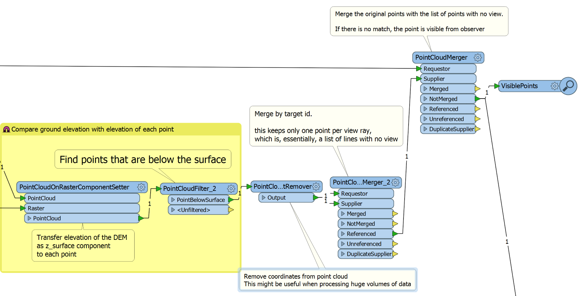Expand DuplicateSupplier port on PointCloudMerger
Image resolution: width=579 pixels, height=296 pixels.
pos(425,129)
